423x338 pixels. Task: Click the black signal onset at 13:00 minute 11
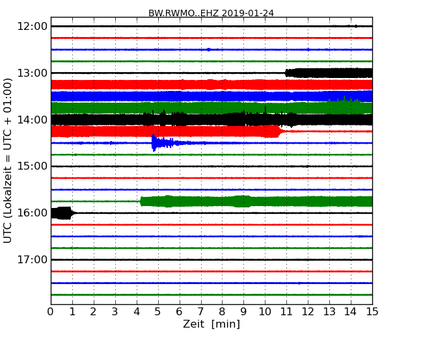click(x=288, y=73)
